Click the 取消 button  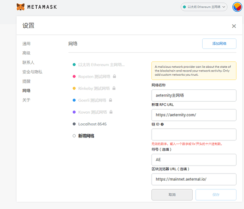click(172, 195)
